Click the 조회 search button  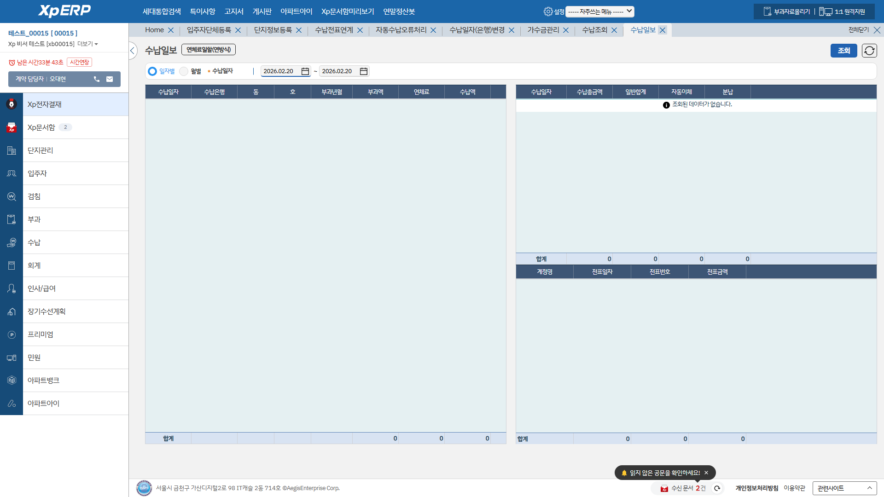coord(843,51)
